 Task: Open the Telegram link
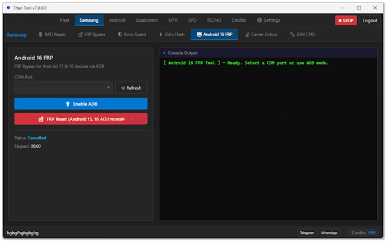pos(307,233)
